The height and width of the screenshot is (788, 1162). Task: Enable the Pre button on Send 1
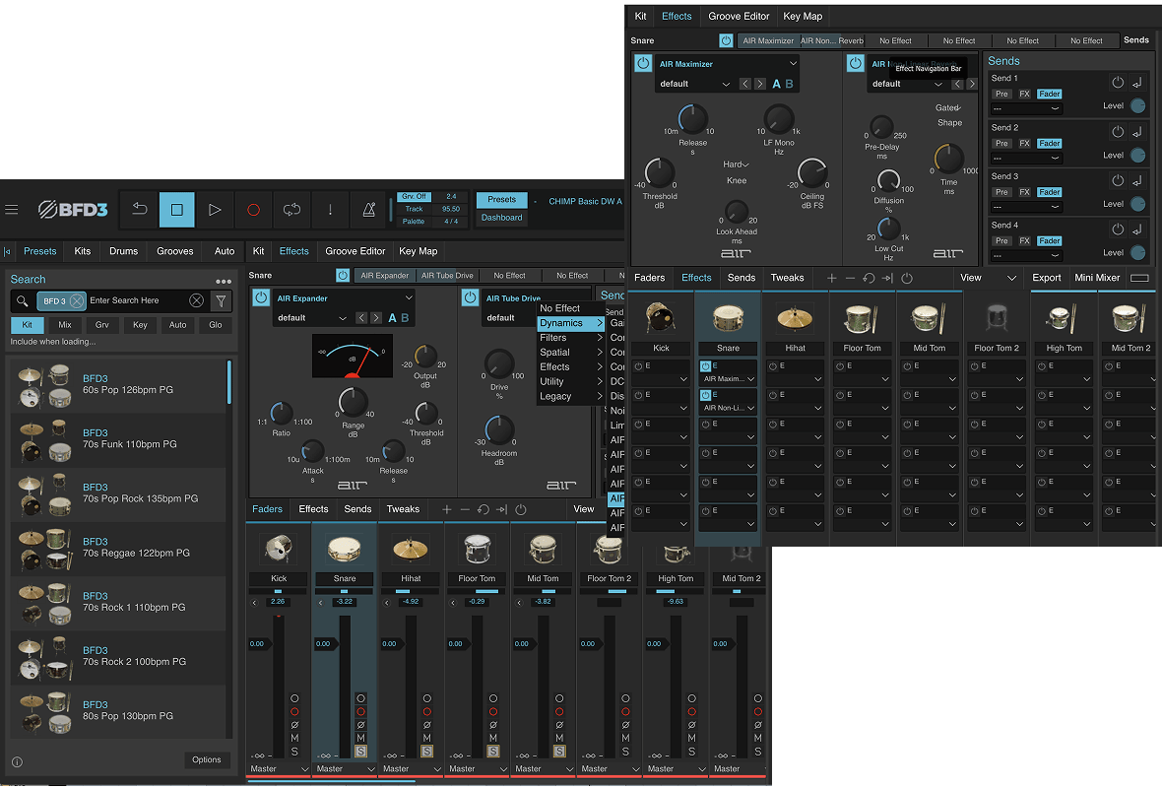point(1003,94)
